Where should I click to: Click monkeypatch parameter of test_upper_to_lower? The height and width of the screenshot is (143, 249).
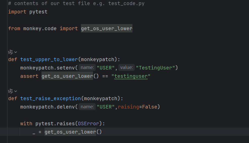98,59
